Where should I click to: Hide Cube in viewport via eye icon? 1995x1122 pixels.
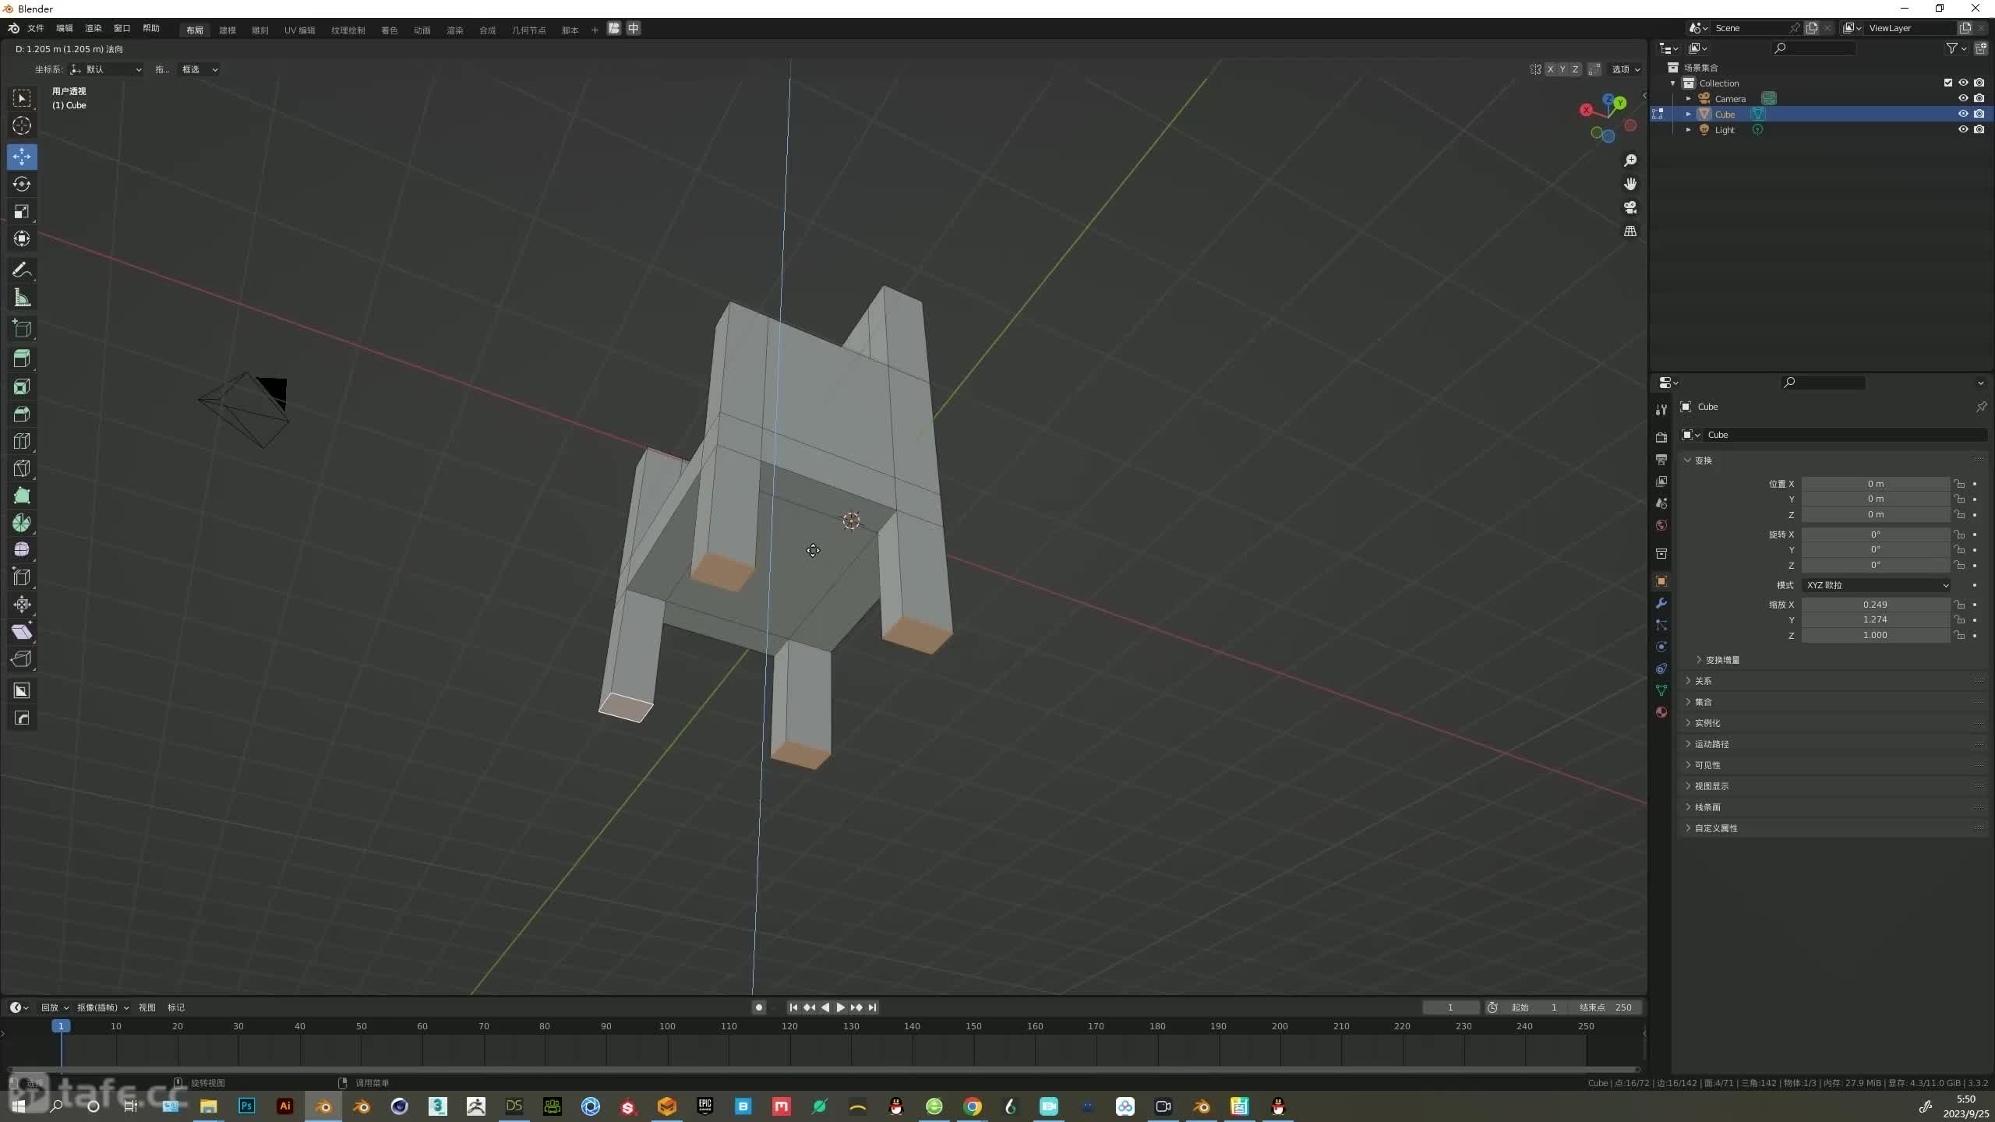(1963, 114)
